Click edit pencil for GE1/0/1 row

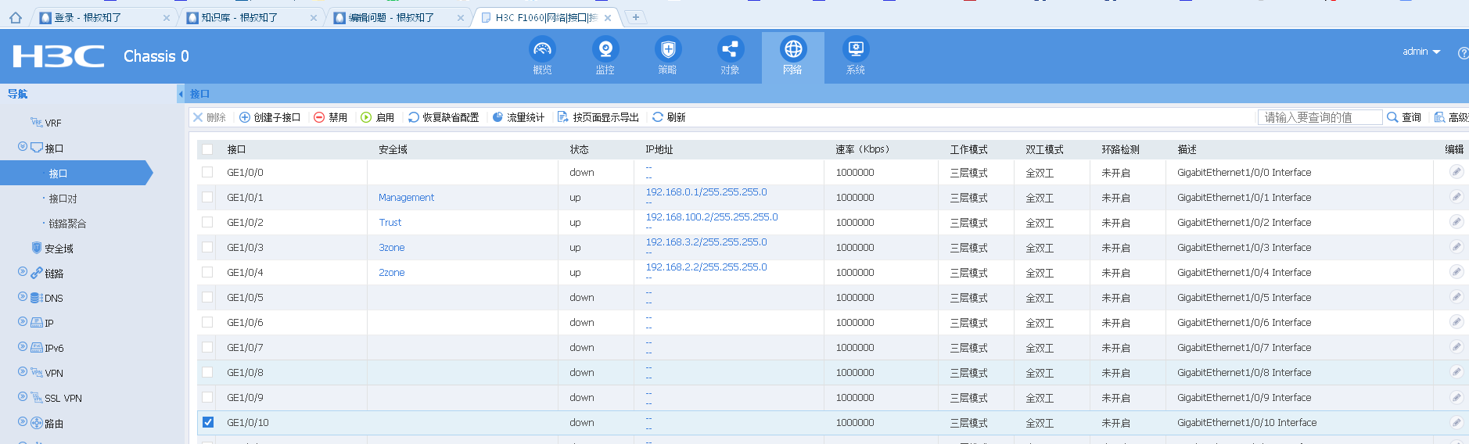point(1456,197)
